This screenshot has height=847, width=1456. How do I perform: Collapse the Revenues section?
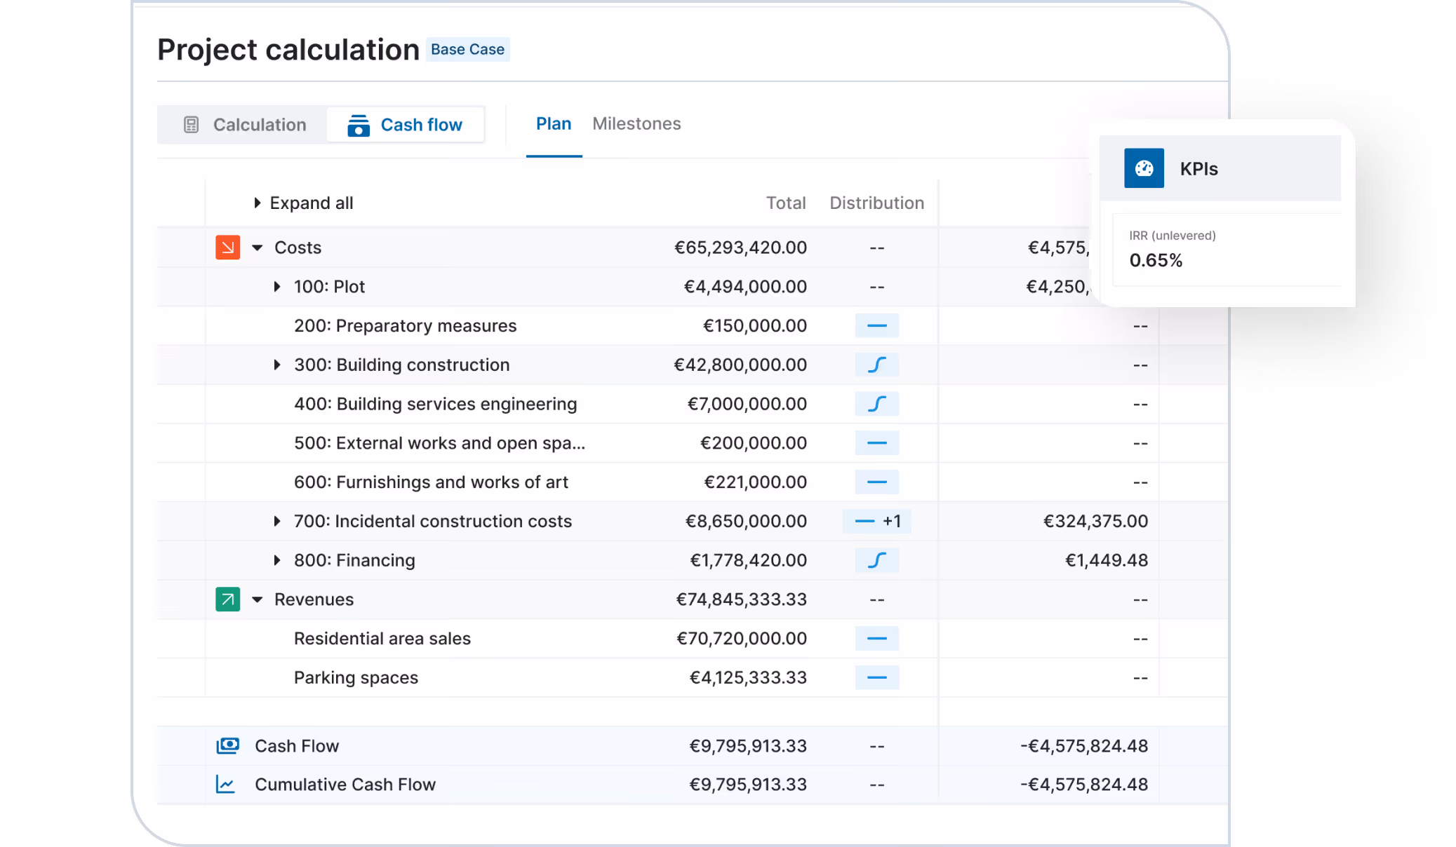[258, 599]
